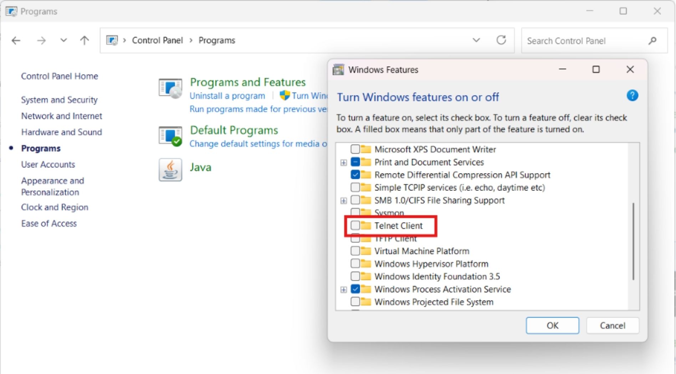The image size is (676, 374).
Task: Click the Virtual Machine Platform folder icon
Action: 366,251
